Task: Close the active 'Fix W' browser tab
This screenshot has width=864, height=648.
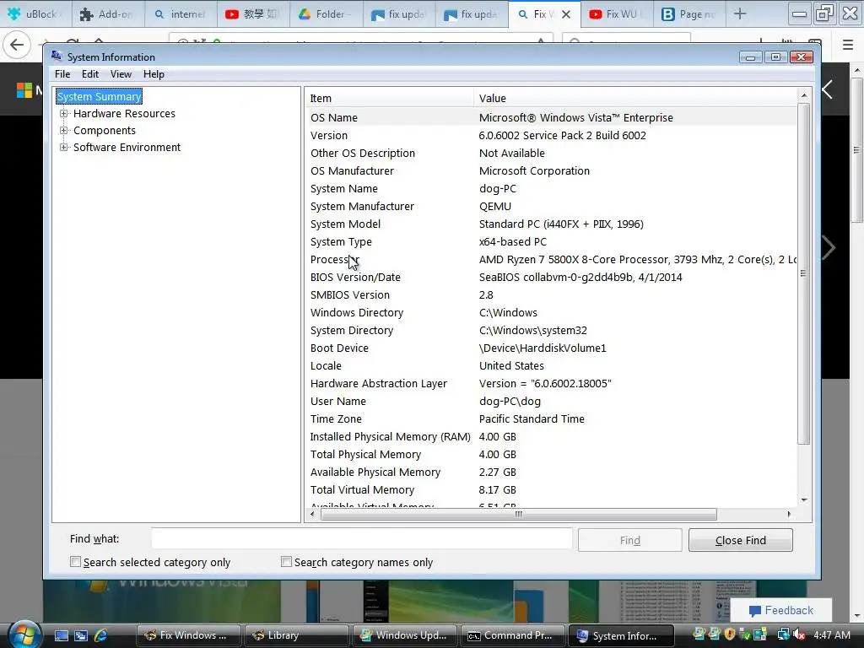Action: coord(566,14)
